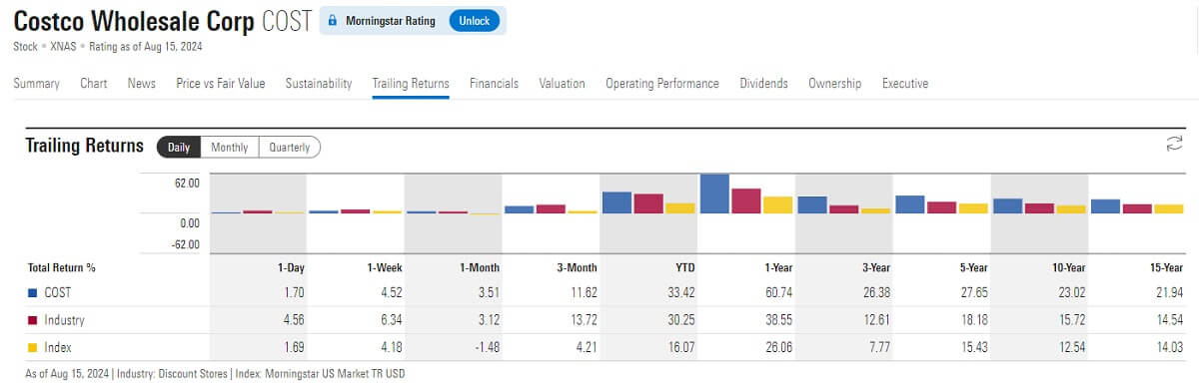
Task: Unlock the Morningstar Rating
Action: click(474, 20)
